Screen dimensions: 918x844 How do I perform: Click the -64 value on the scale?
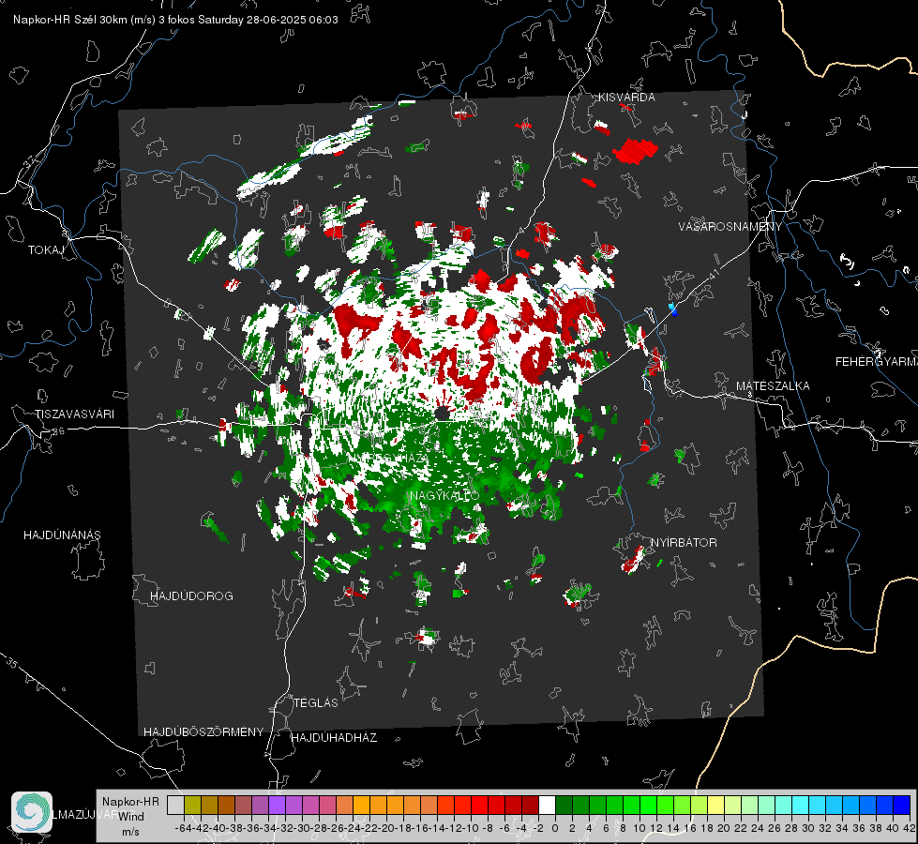pos(183,828)
